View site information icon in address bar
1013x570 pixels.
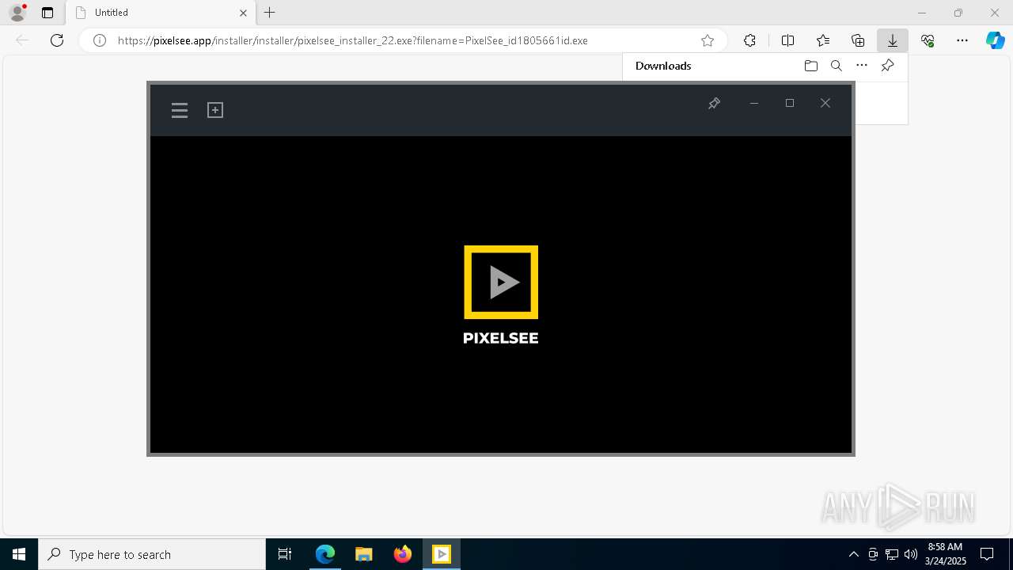coord(100,40)
